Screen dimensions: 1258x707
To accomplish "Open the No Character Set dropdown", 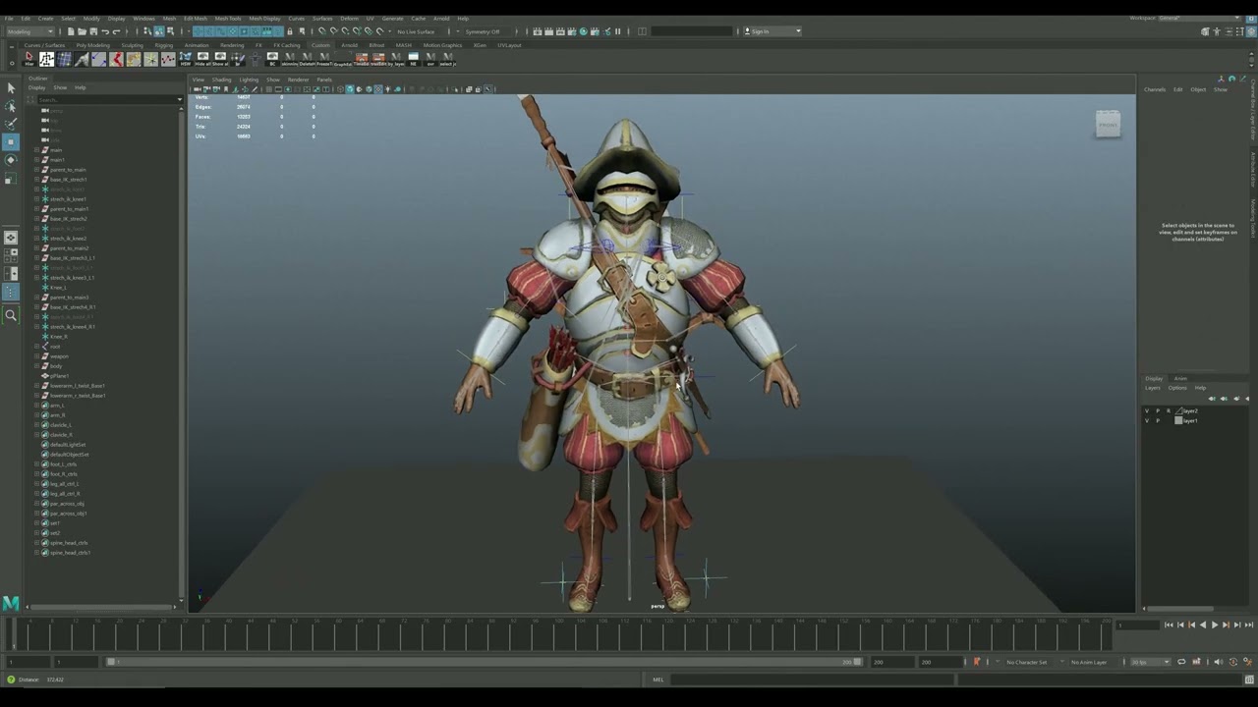I will (1026, 662).
